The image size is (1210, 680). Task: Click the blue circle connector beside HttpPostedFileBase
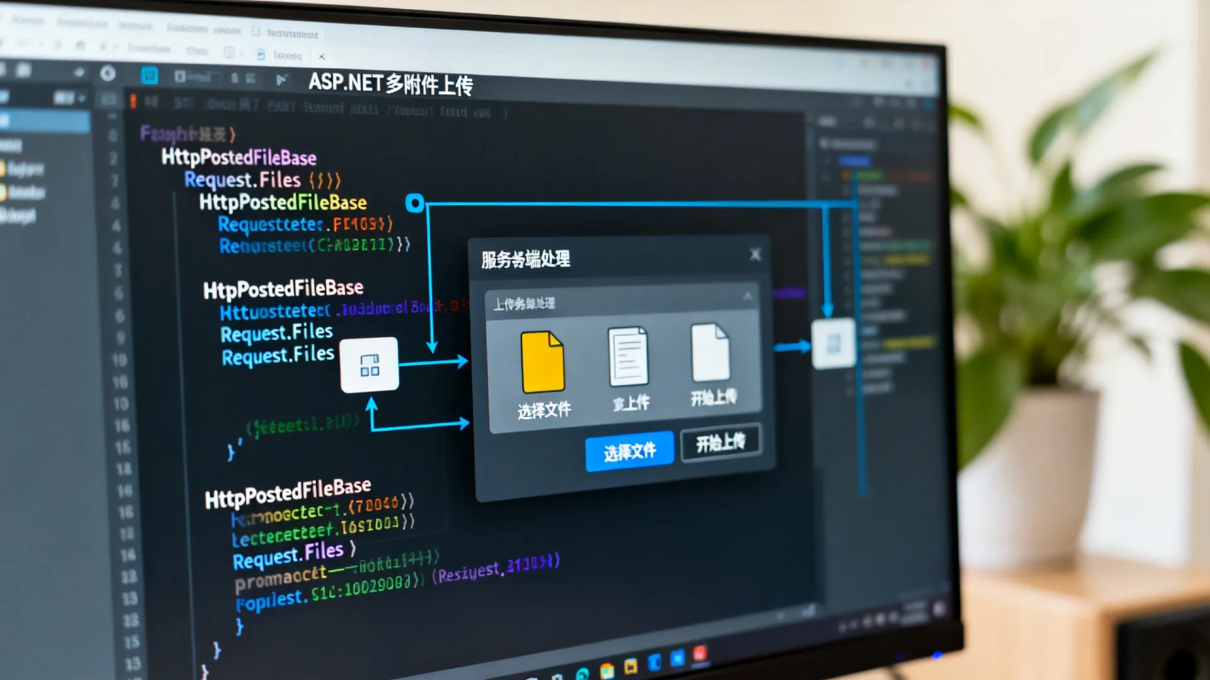(415, 203)
